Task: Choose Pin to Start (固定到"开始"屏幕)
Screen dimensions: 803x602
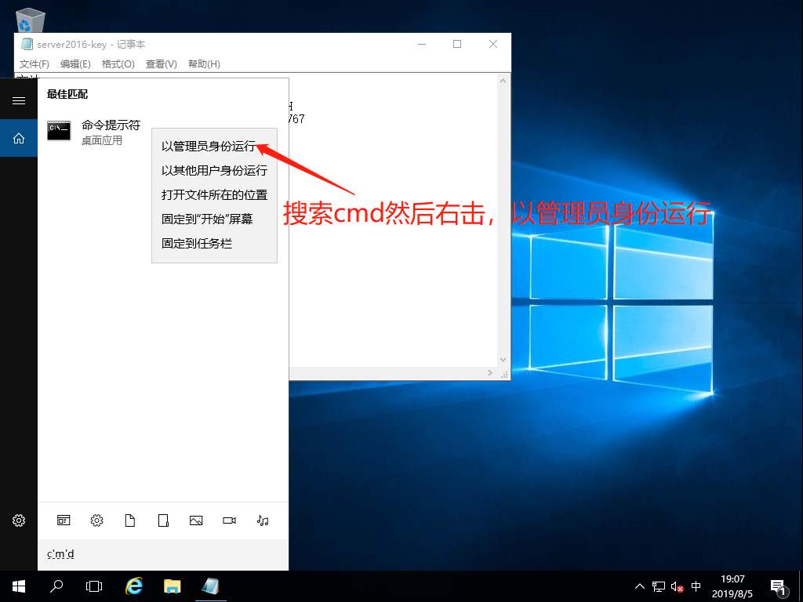Action: (215, 219)
